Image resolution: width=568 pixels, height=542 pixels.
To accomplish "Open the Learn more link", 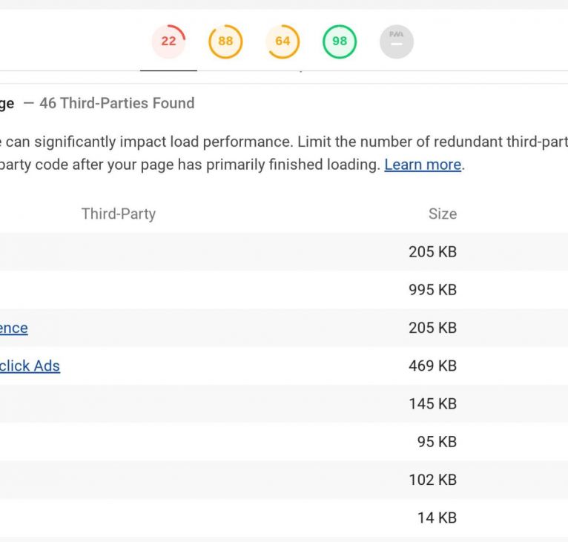I will click(423, 165).
